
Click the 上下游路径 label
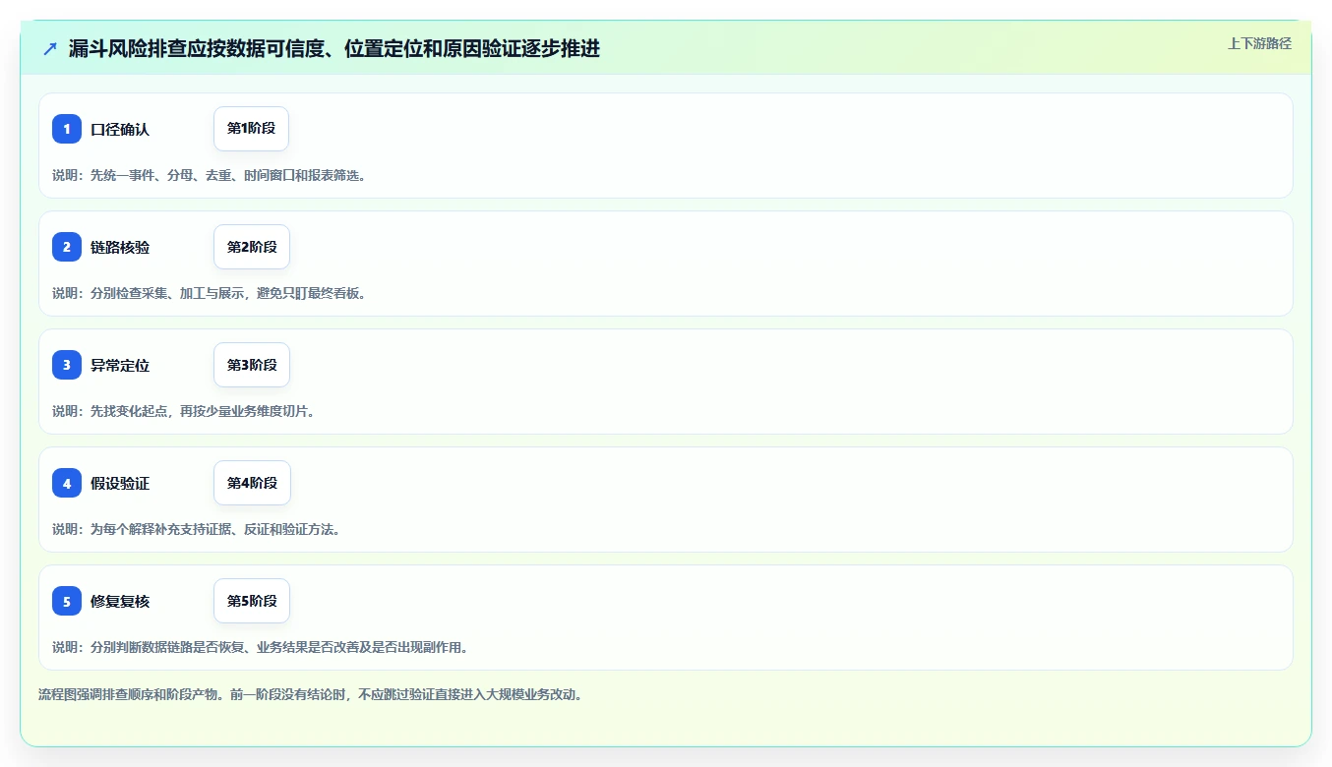coord(1259,43)
